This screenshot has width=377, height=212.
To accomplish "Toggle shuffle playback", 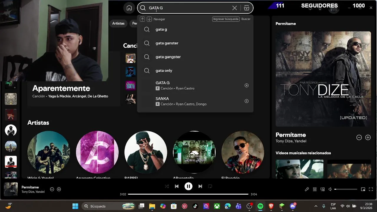I will pyautogui.click(x=167, y=186).
